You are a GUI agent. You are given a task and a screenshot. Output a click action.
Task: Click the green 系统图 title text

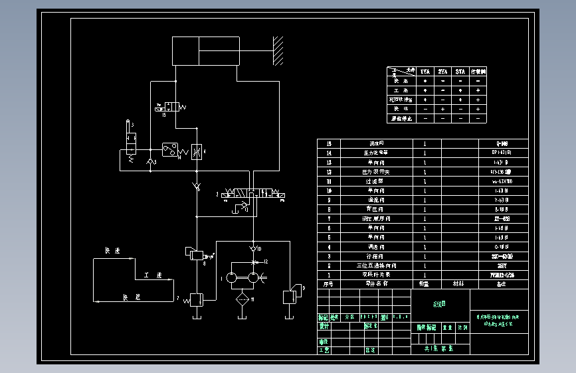tap(439, 304)
